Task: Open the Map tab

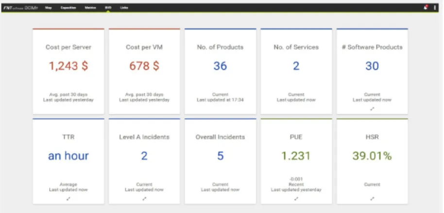Action: click(x=49, y=8)
